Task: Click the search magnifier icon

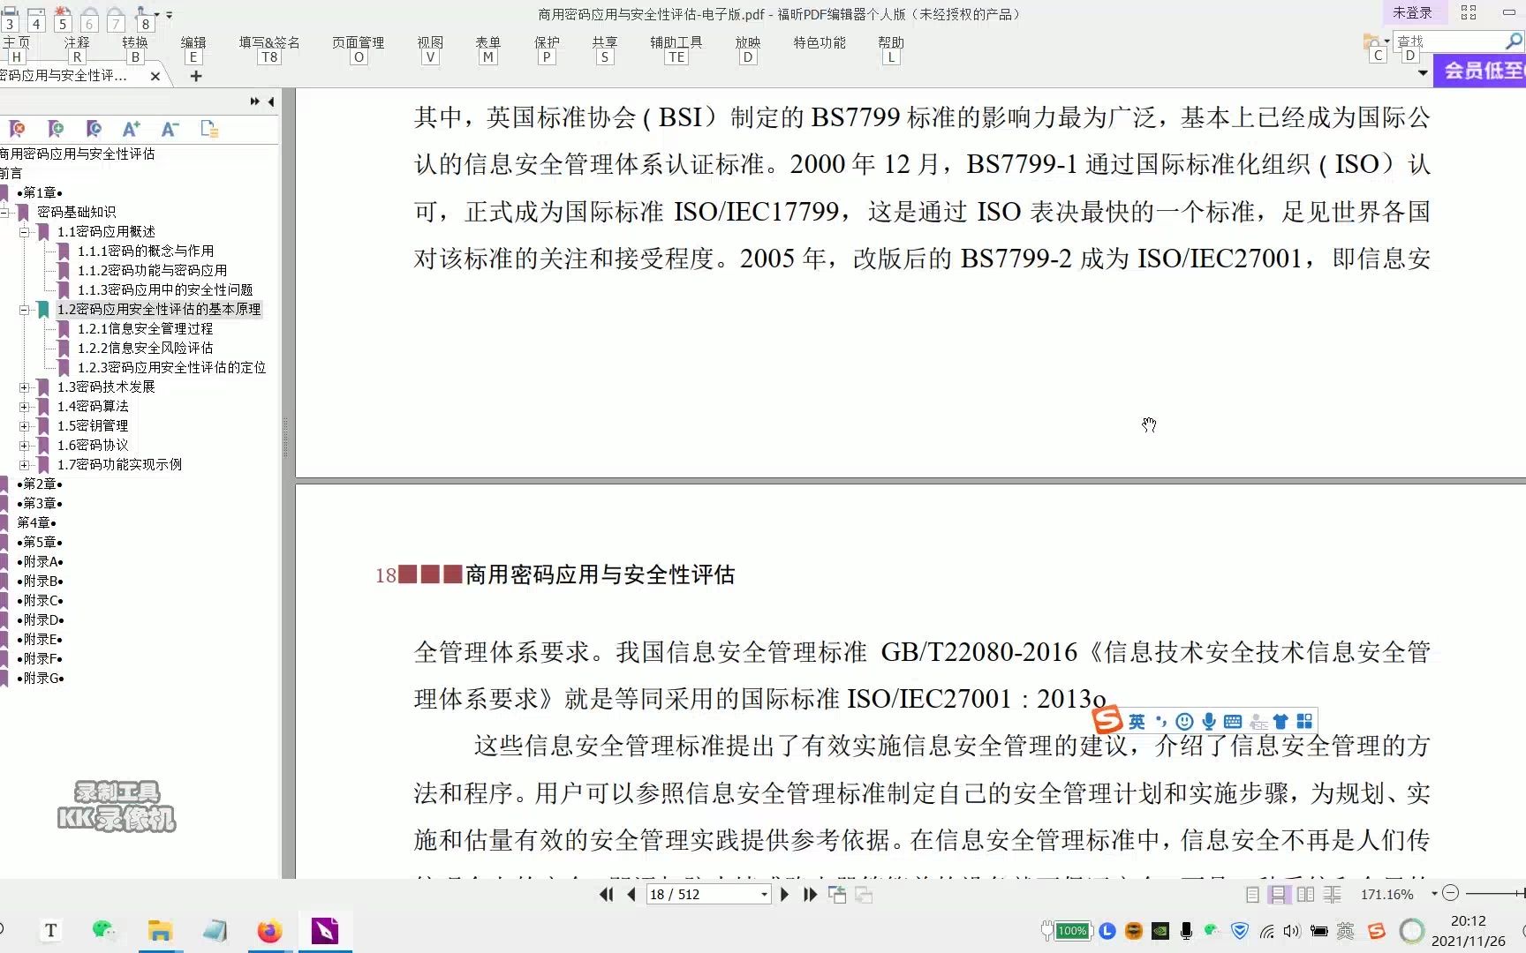Action: (x=1514, y=41)
